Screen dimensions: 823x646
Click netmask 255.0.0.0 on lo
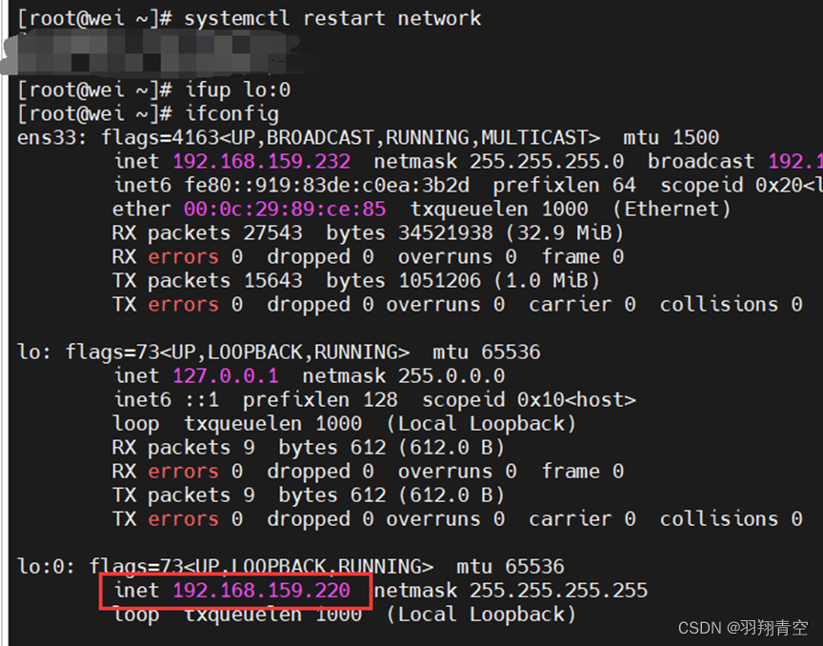point(452,376)
